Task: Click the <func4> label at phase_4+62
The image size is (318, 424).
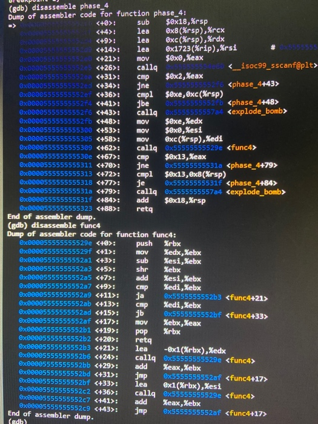Action: tap(241, 148)
